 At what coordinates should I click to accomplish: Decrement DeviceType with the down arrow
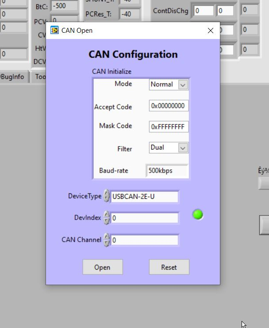click(107, 199)
